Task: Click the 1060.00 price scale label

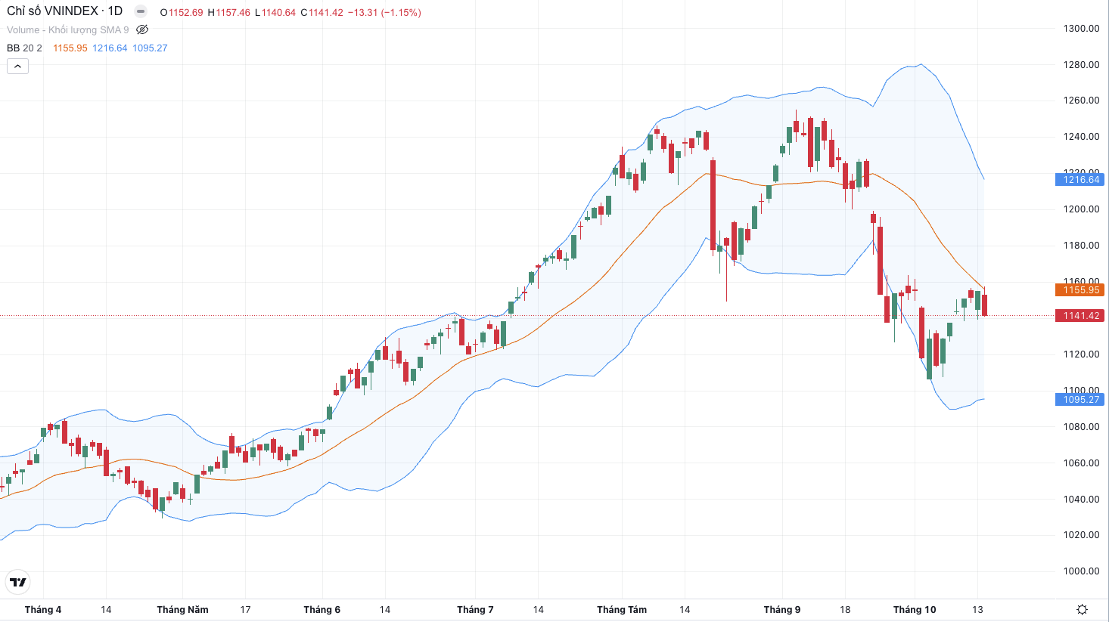Action: coord(1081,463)
